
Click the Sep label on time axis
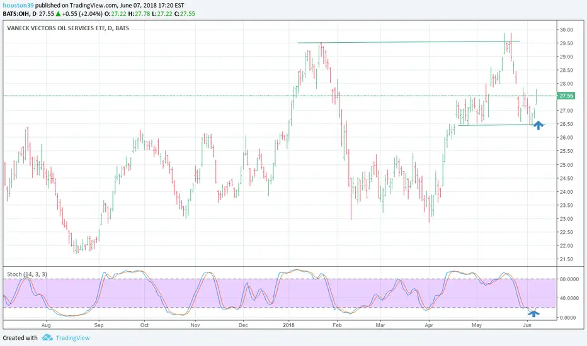[99, 325]
